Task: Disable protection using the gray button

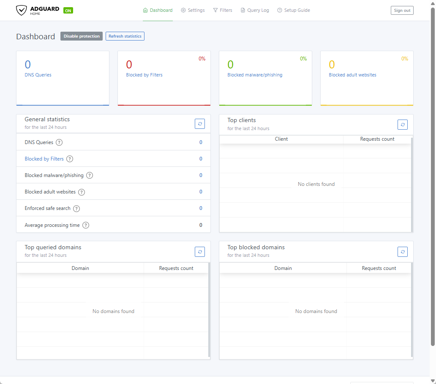Action: [82, 36]
